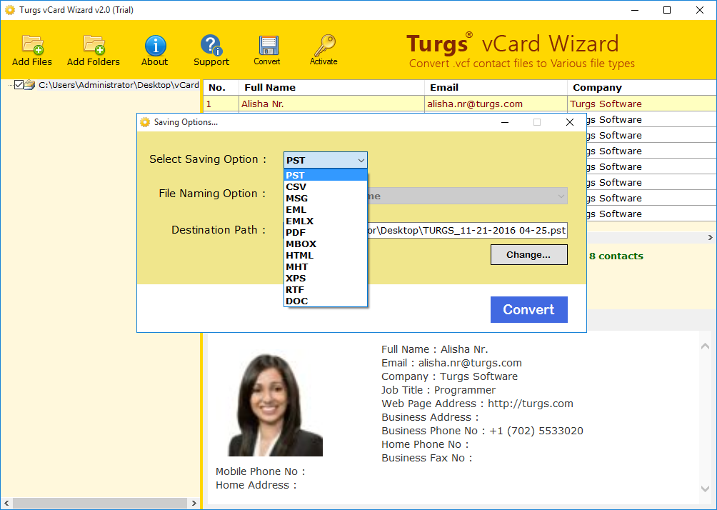This screenshot has height=510, width=717.
Task: Select HTML from the saving options list
Action: [x=325, y=255]
